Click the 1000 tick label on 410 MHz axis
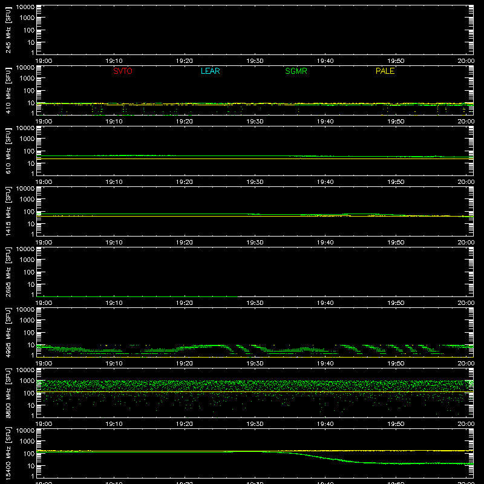This screenshot has width=484, height=484. [27, 79]
